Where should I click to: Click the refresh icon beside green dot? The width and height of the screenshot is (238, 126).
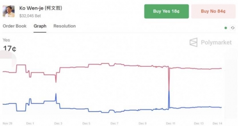pos(233,28)
